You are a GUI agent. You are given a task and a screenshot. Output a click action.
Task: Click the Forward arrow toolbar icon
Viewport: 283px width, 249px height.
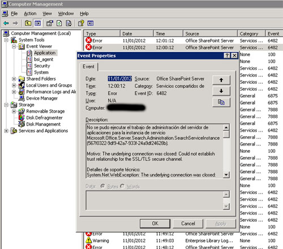(x=15, y=23)
